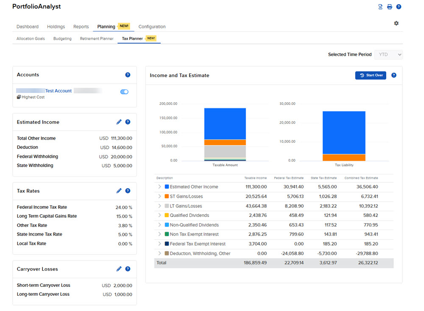Click the Combined Tax Estimate column header
The height and width of the screenshot is (311, 424).
point(361,178)
